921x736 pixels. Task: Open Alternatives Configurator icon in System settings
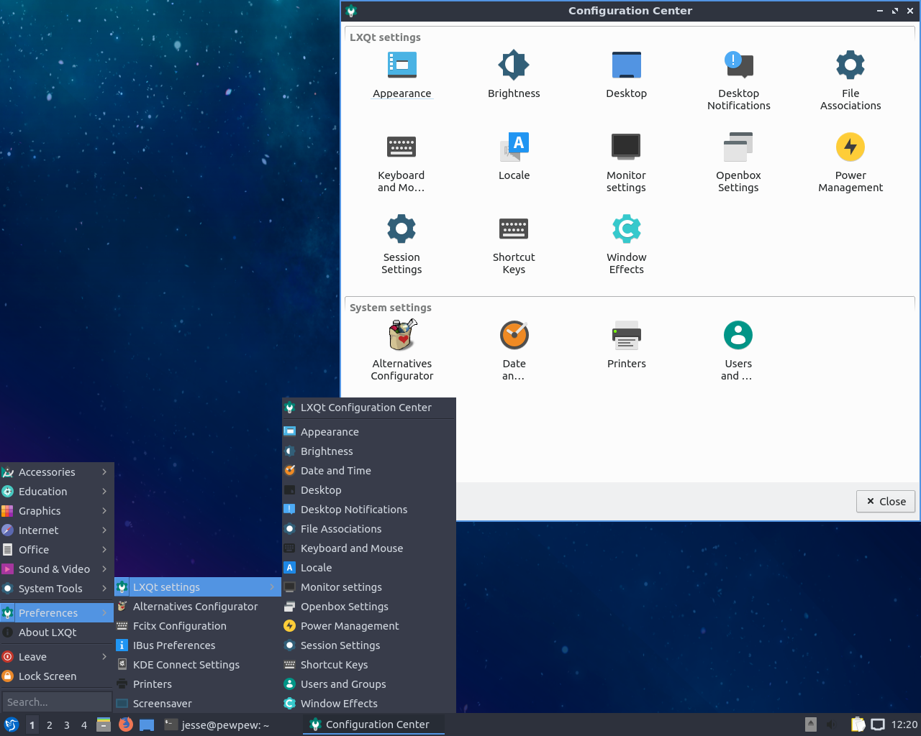[402, 334]
